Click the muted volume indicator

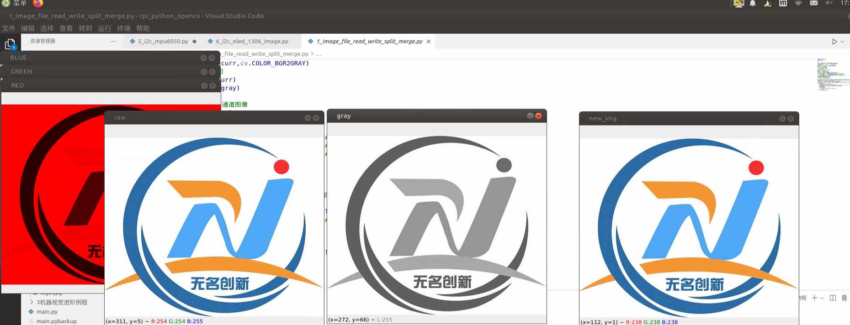(829, 3)
